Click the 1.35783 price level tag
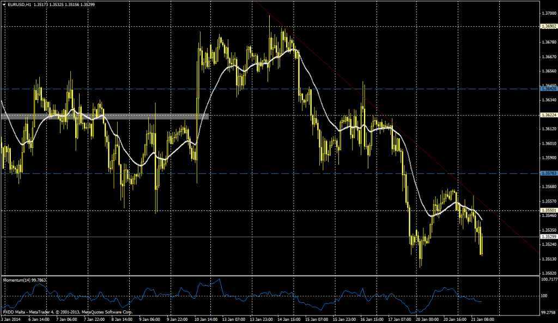558x323 pixels. point(548,173)
